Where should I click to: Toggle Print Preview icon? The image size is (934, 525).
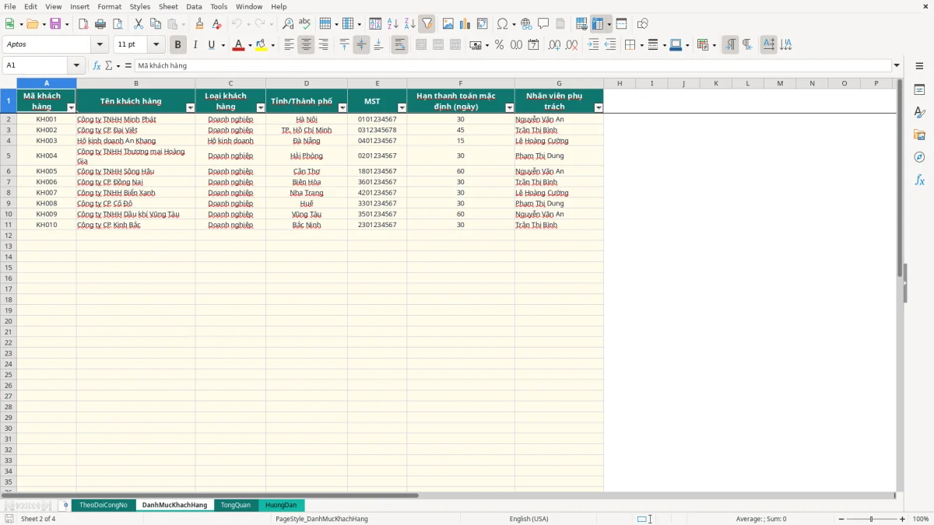[x=118, y=24]
